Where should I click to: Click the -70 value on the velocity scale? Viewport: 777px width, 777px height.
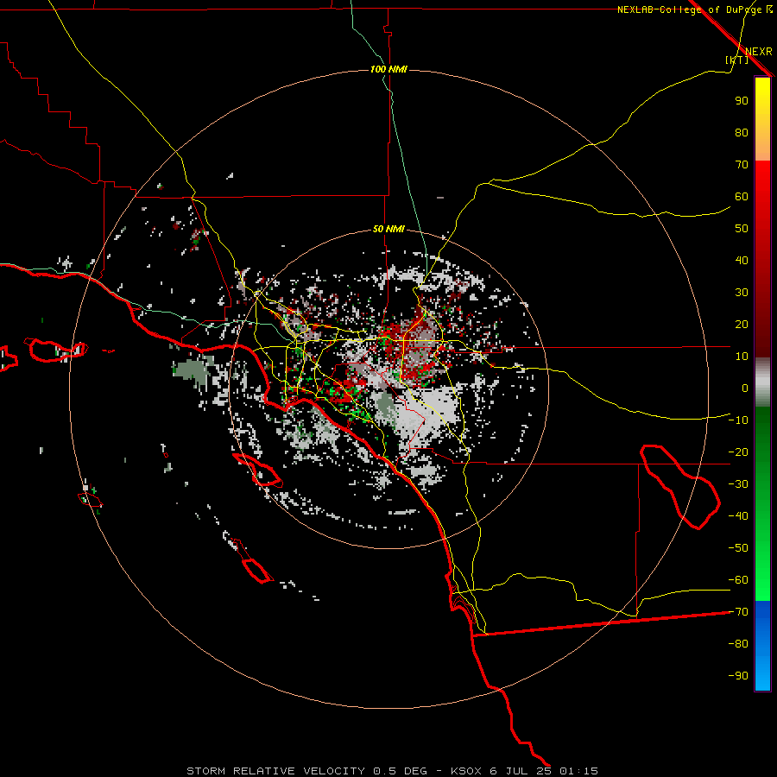pos(738,612)
